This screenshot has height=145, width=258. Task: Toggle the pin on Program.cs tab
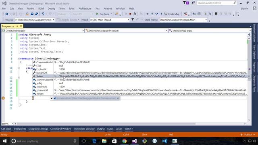(17, 26)
